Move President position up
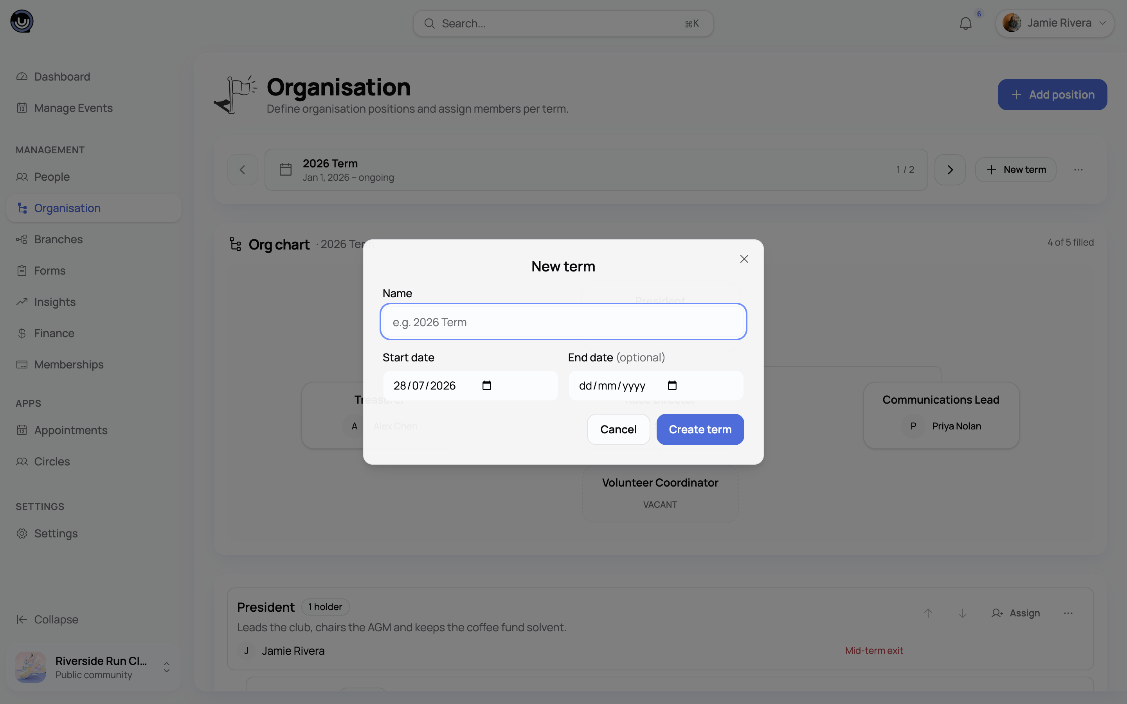Screen dimensions: 1127x704 point(928,613)
